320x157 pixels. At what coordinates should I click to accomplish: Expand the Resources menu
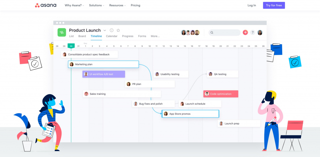point(117,5)
